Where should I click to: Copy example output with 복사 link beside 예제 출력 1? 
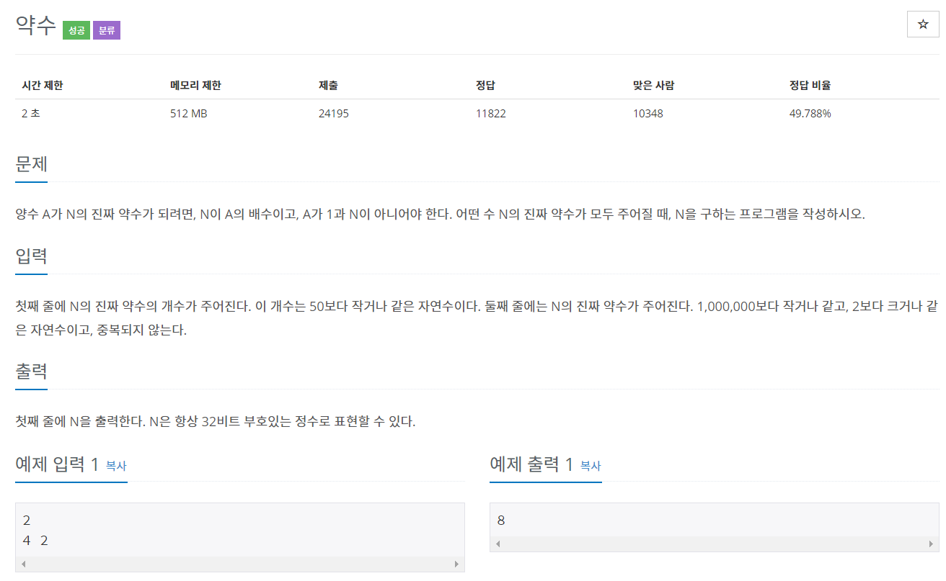[591, 466]
